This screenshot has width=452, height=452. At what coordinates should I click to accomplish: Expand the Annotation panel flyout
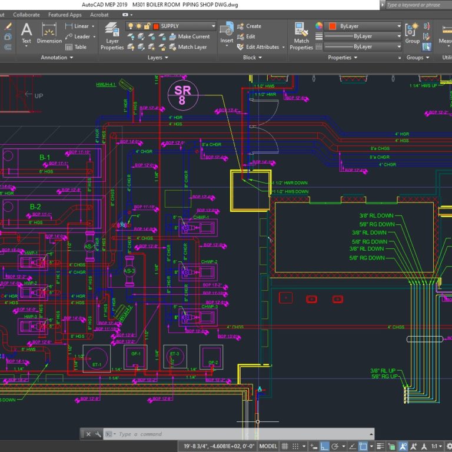(57, 58)
